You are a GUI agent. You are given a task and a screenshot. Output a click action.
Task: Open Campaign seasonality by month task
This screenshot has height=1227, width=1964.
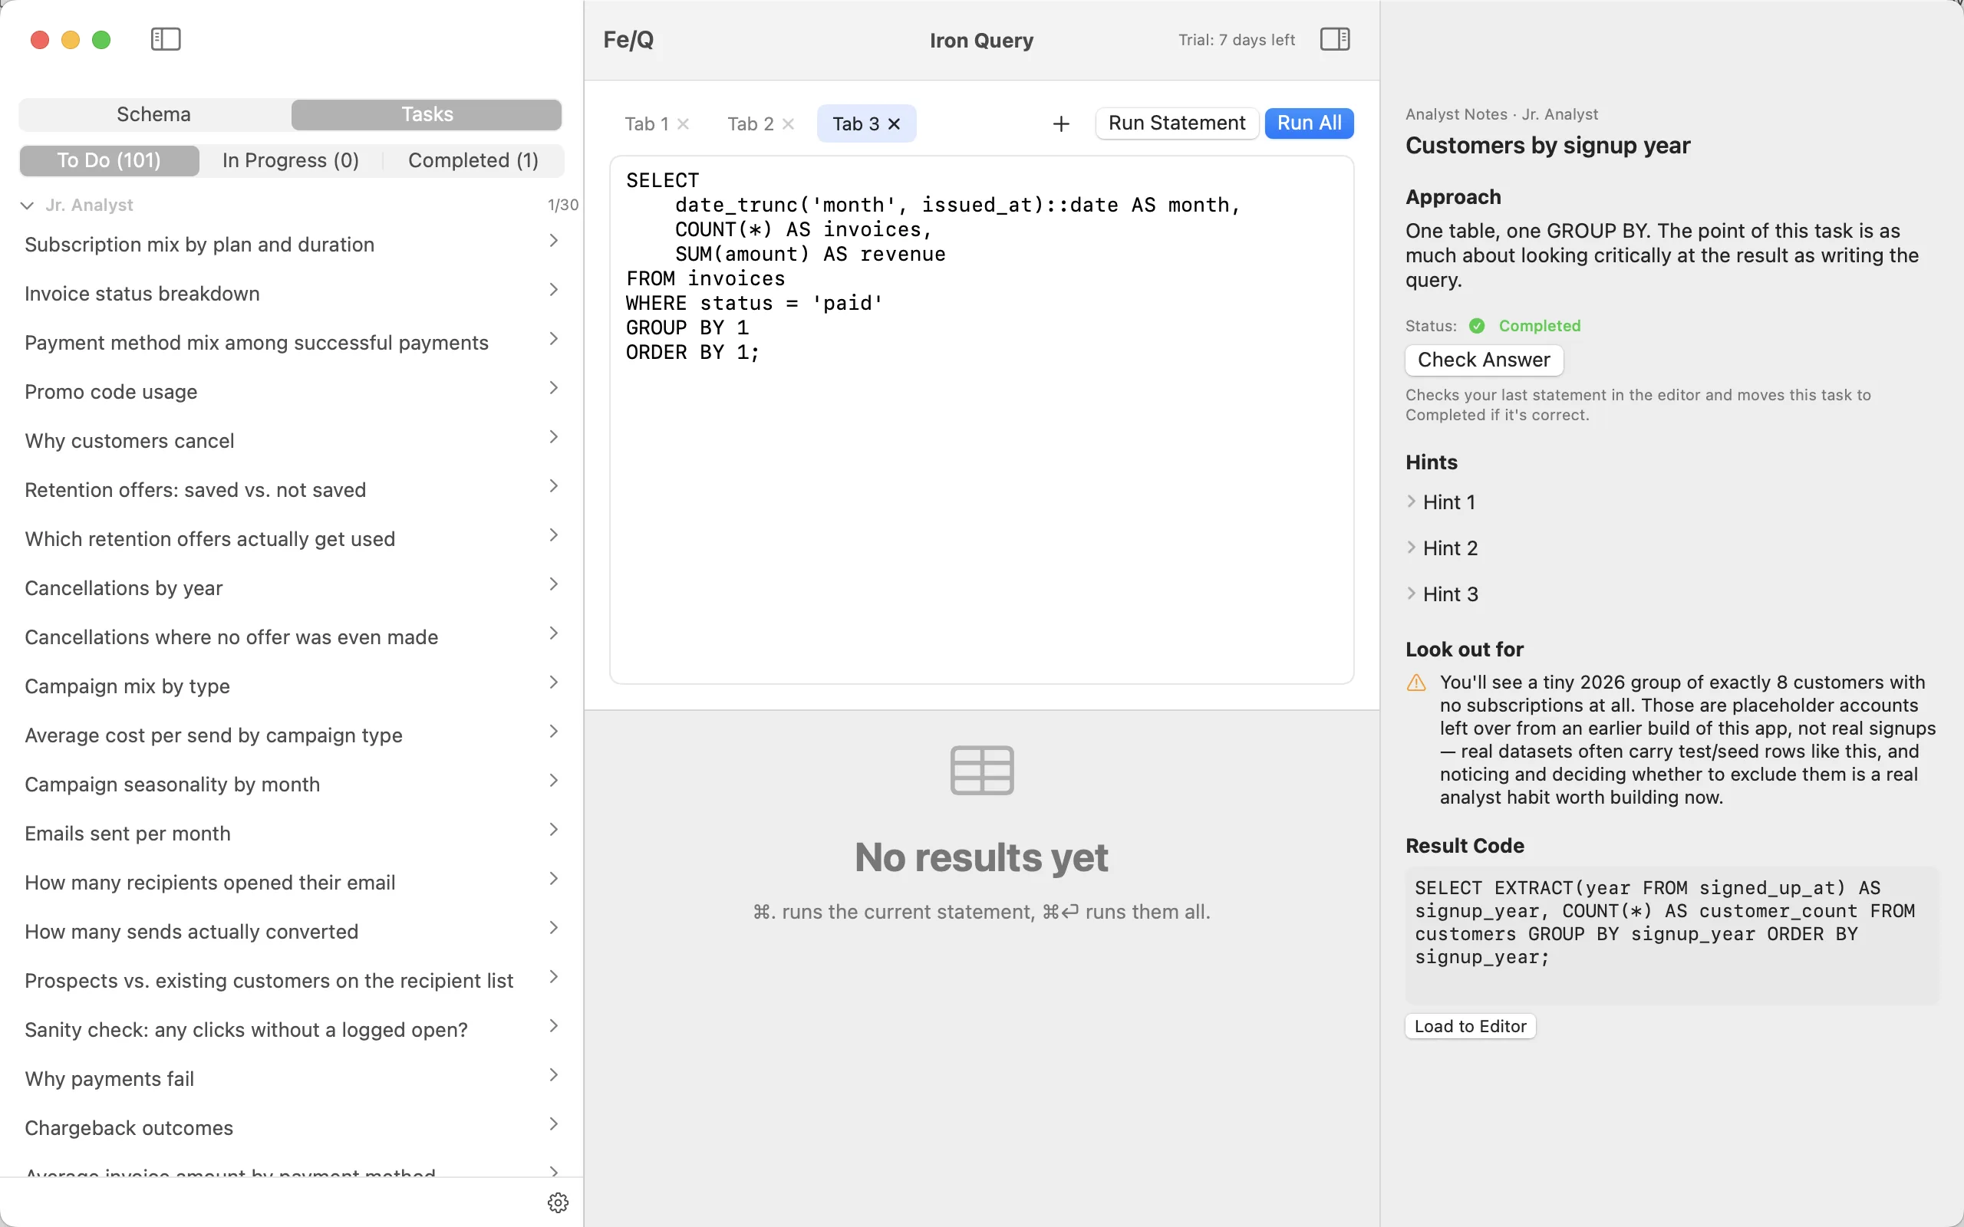point(292,785)
